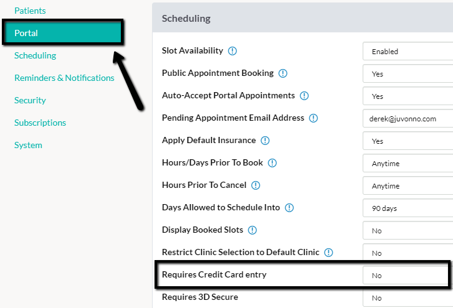The height and width of the screenshot is (308, 453).
Task: Click info icon beside Display Booked Slots
Action: point(252,230)
